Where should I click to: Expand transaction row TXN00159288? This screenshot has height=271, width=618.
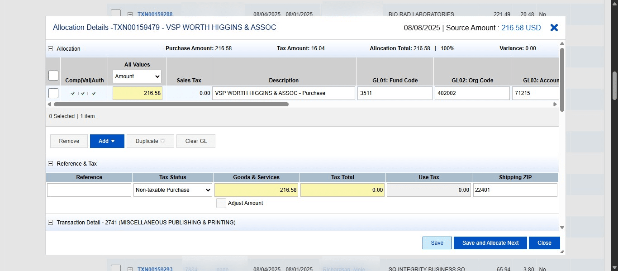[129, 14]
